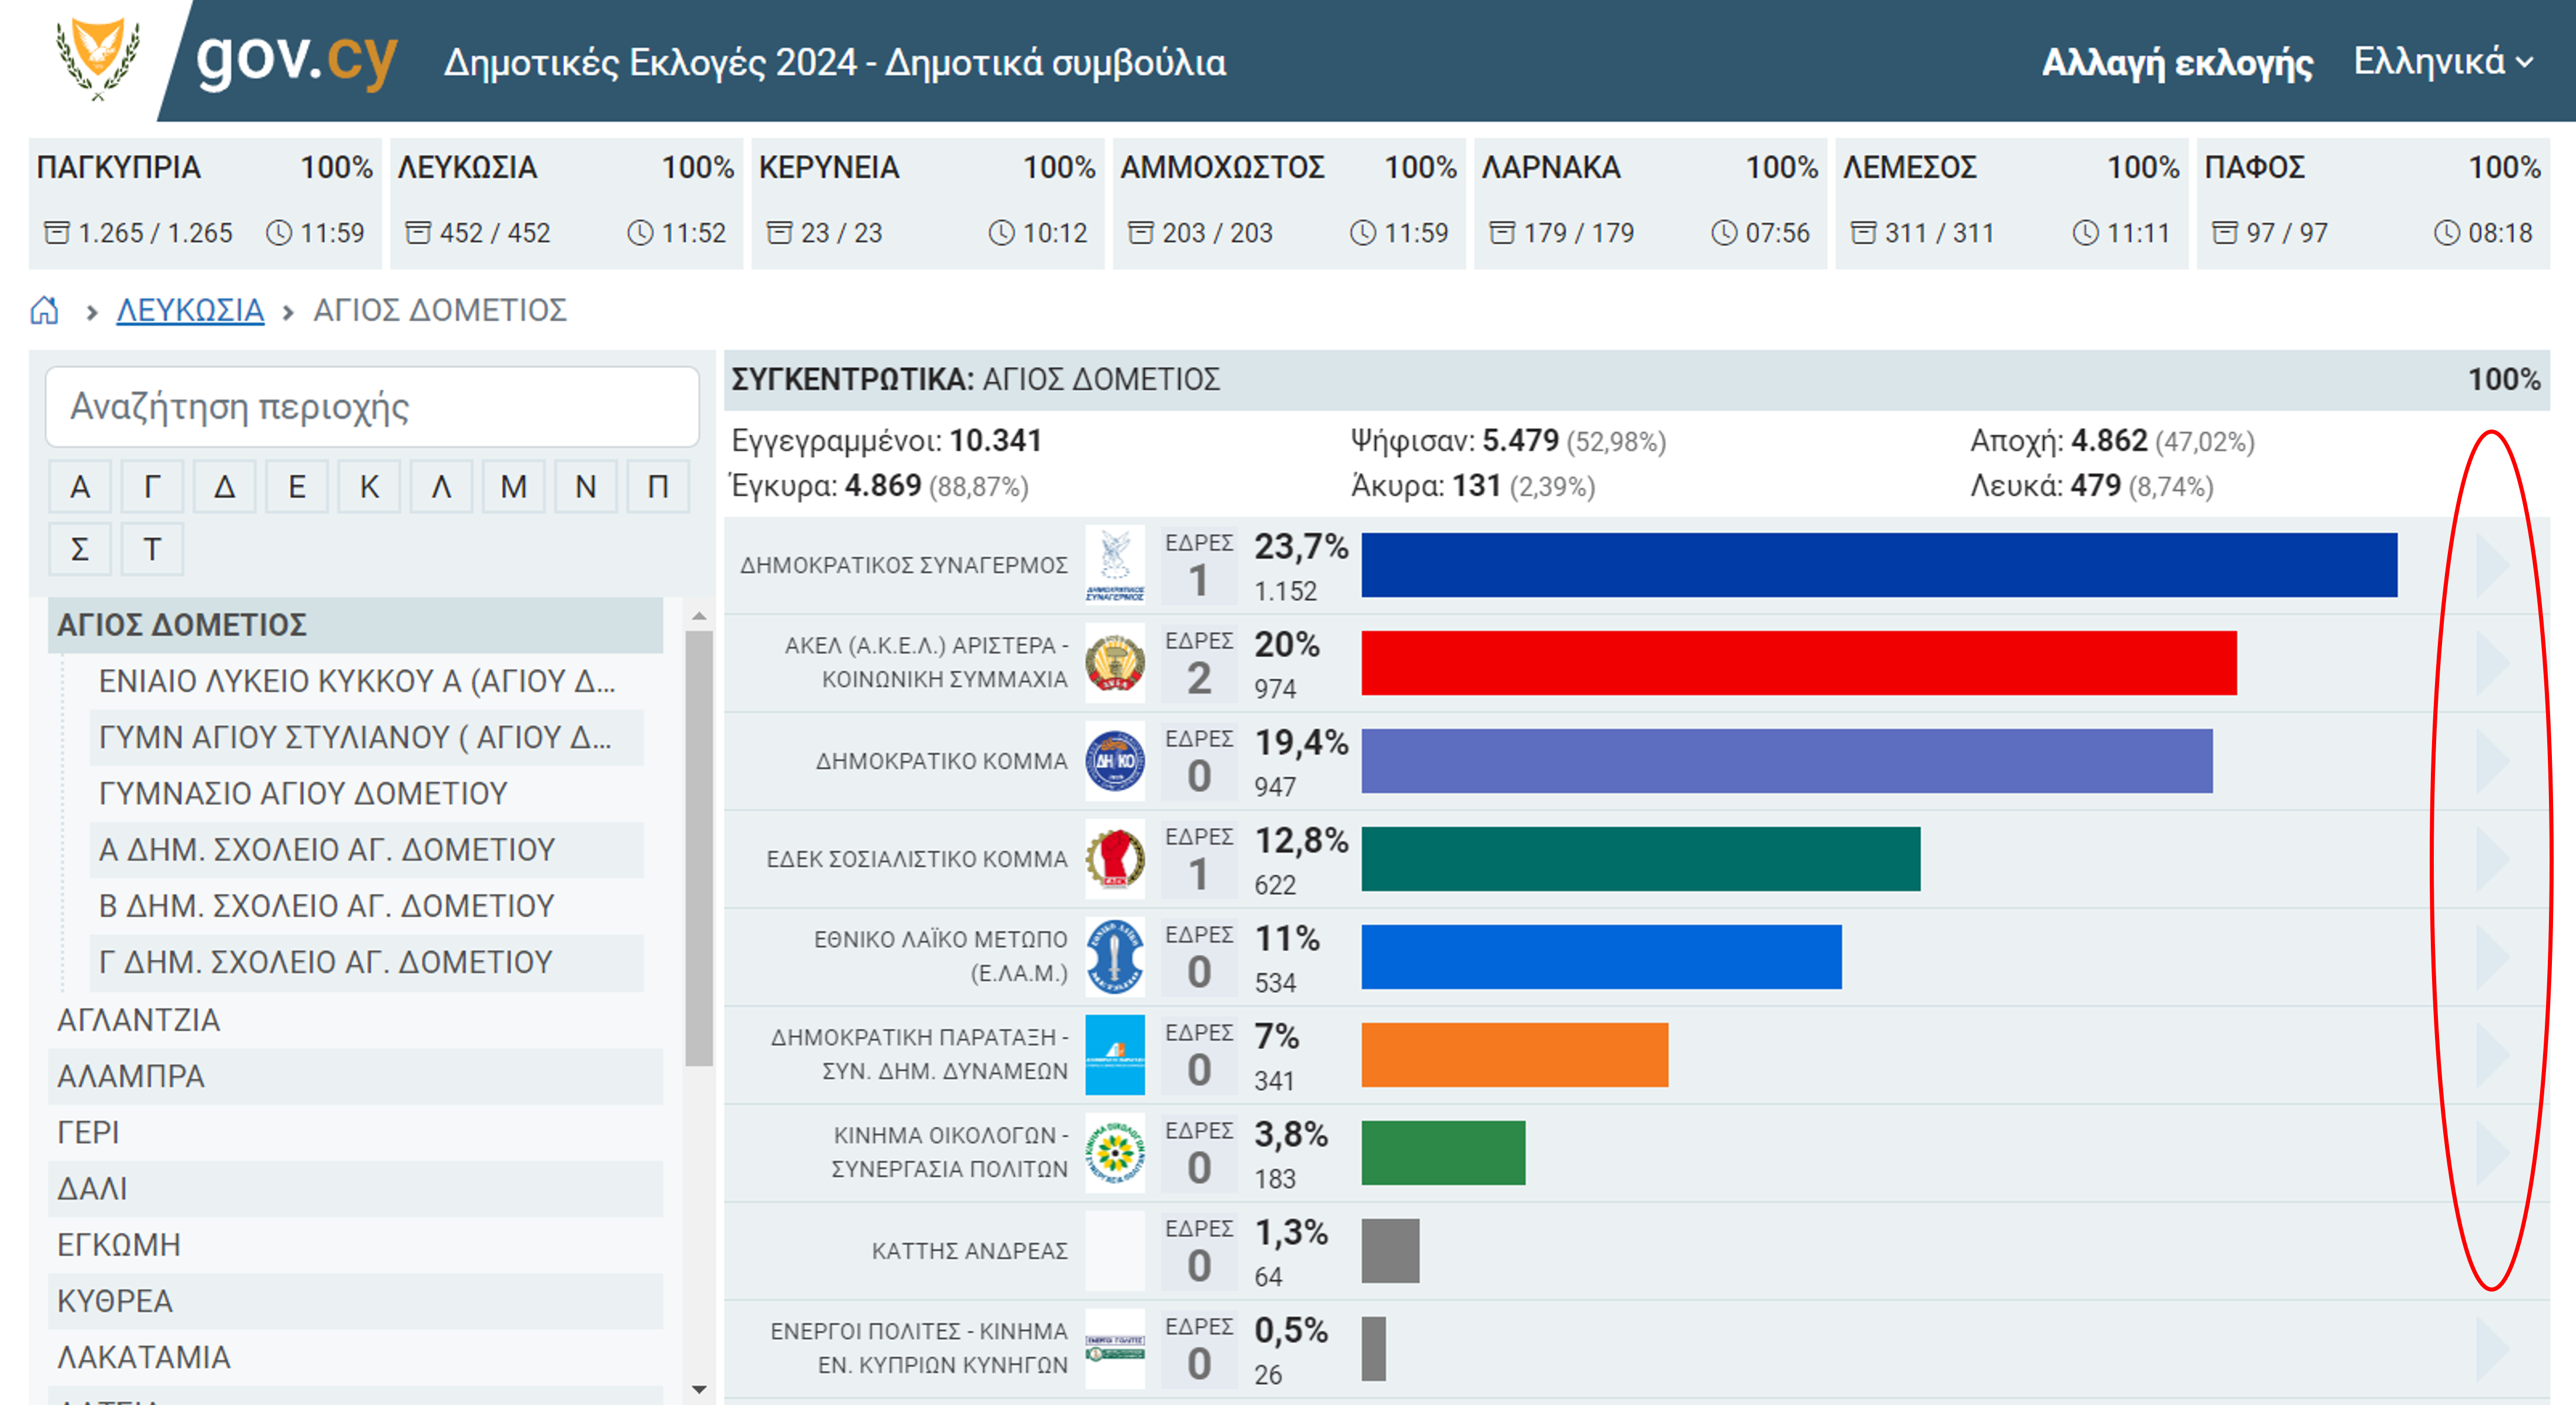Viewport: 2576px width, 1405px height.
Task: Open the ΠΑΓΚΥΠΡΙΑ results tab
Action: click(205, 203)
